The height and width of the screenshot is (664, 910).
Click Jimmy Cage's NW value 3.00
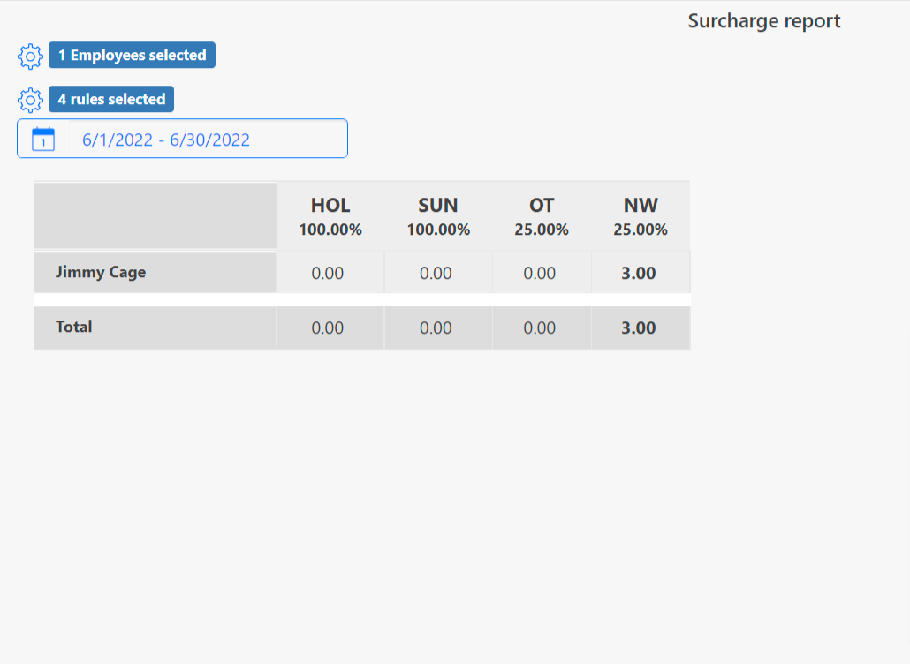[639, 274]
